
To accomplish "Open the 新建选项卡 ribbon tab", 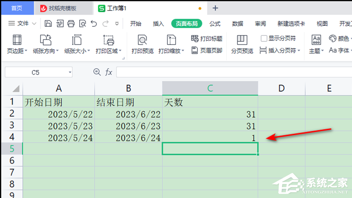I will click(291, 24).
